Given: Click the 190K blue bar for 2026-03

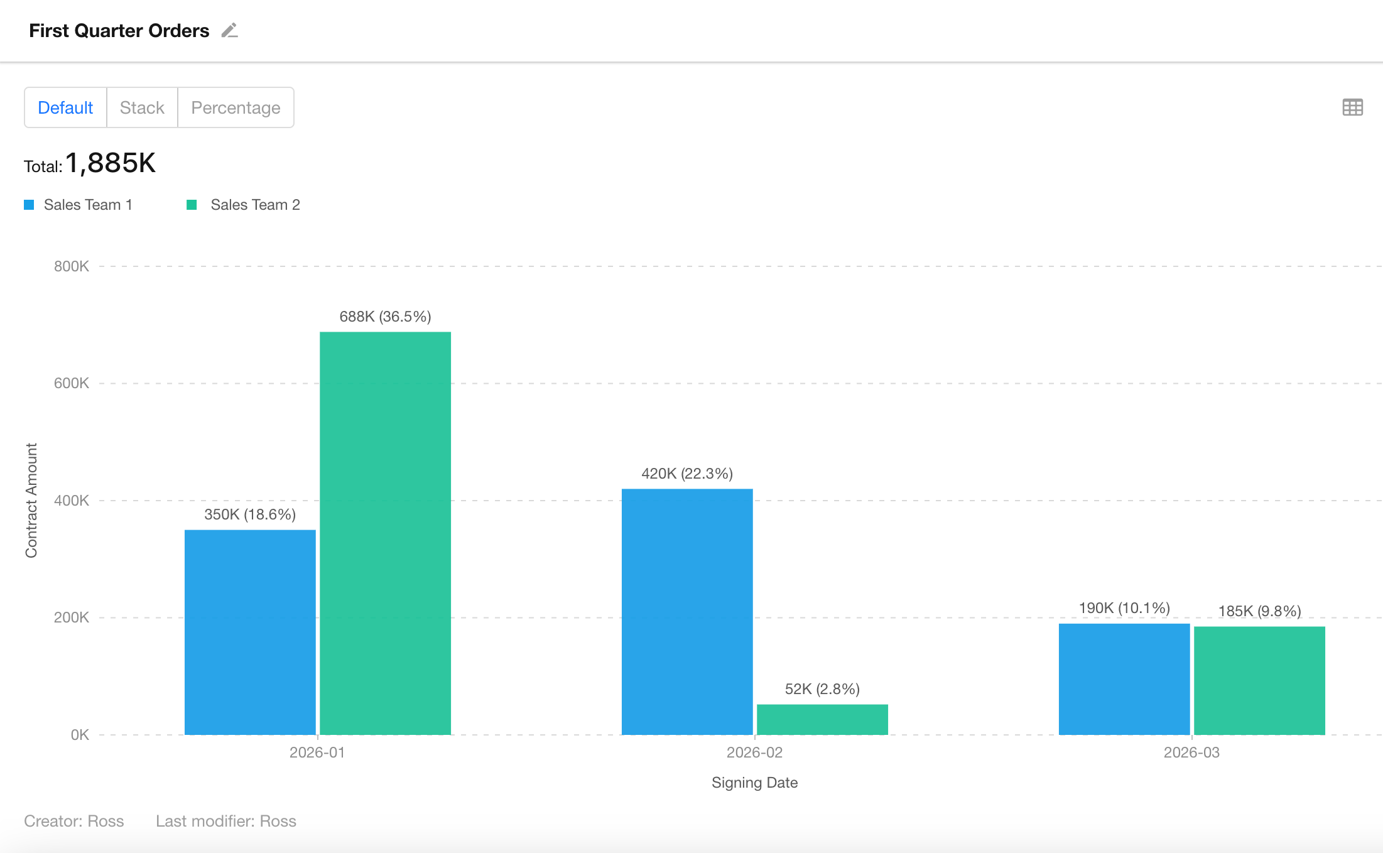Looking at the screenshot, I should coord(1124,679).
